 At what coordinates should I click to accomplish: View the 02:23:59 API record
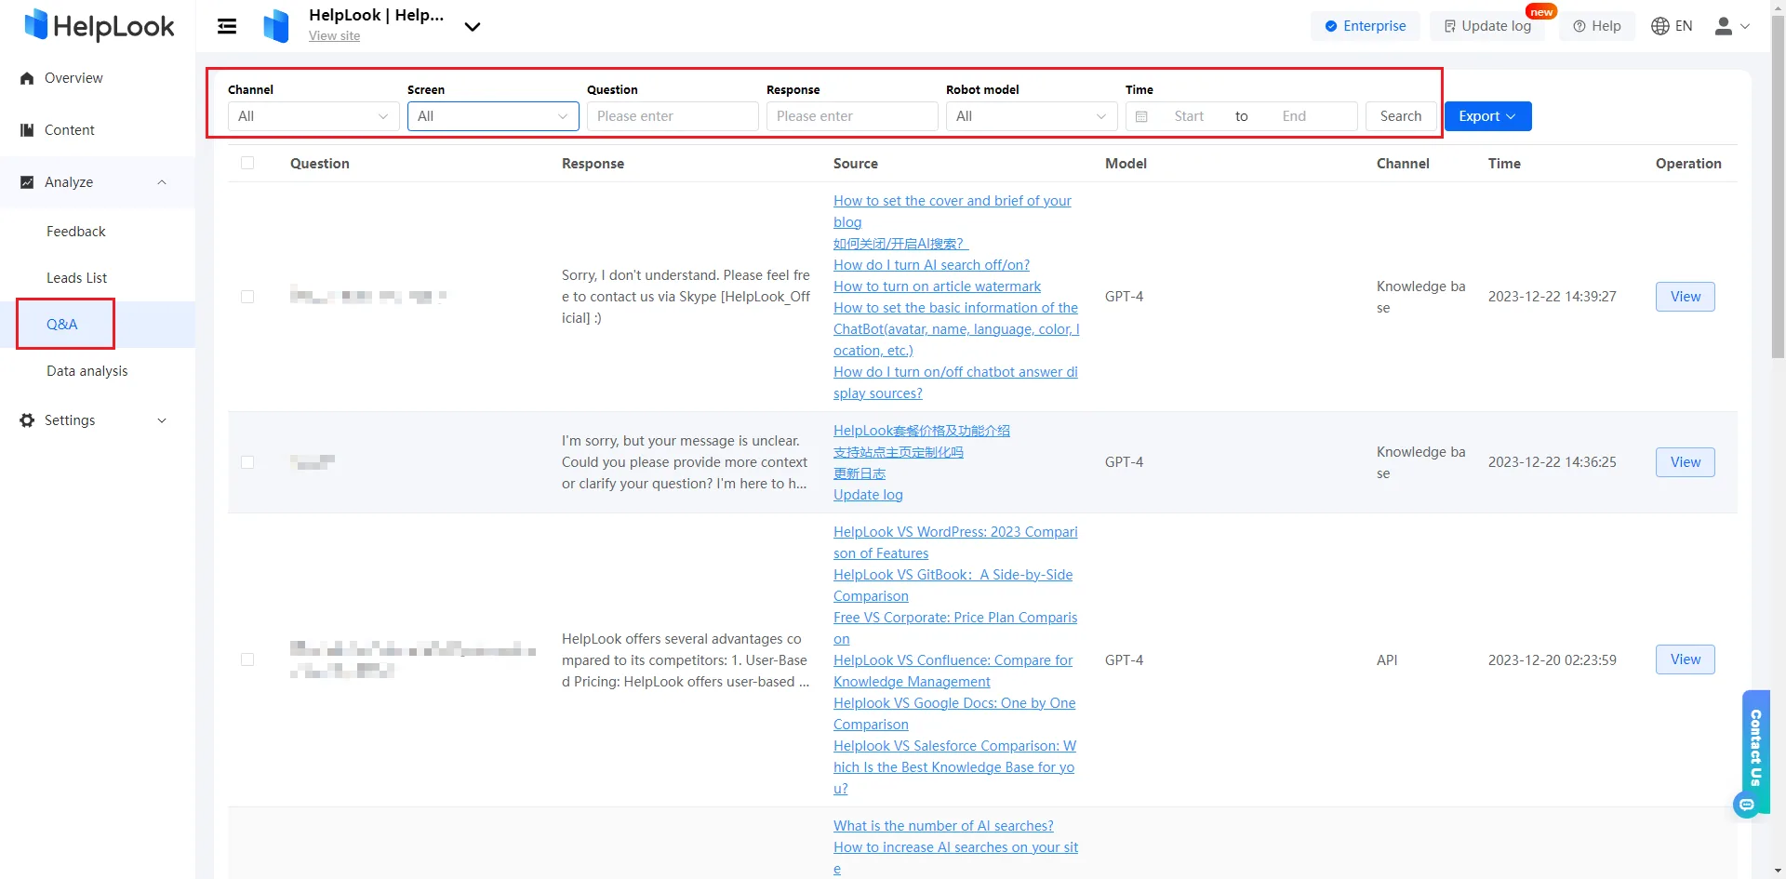click(x=1686, y=659)
